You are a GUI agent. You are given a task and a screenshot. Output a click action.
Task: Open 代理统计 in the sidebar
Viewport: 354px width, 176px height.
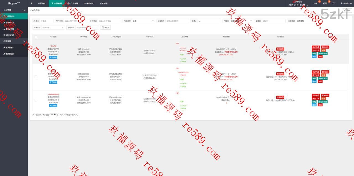point(10,48)
